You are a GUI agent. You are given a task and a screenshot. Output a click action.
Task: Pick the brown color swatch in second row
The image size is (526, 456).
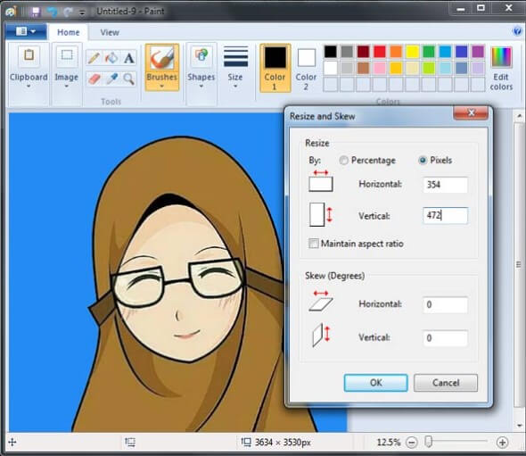tap(364, 68)
